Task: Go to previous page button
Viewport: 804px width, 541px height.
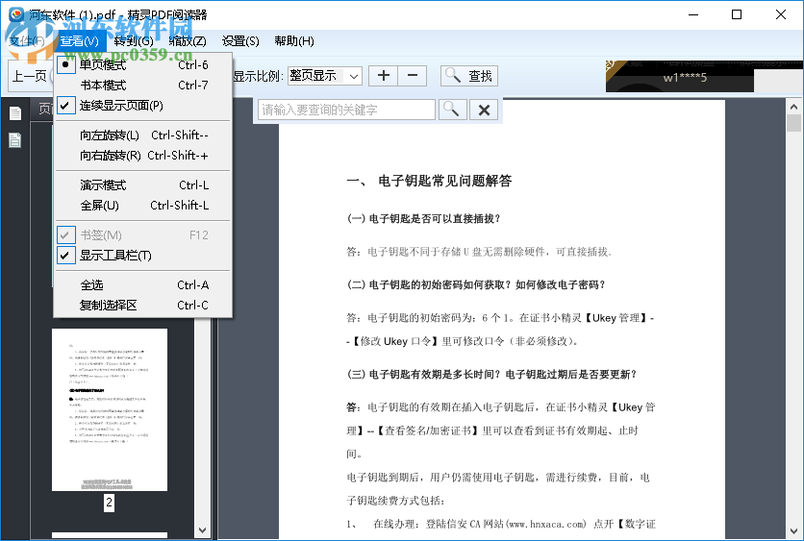Action: [x=30, y=76]
